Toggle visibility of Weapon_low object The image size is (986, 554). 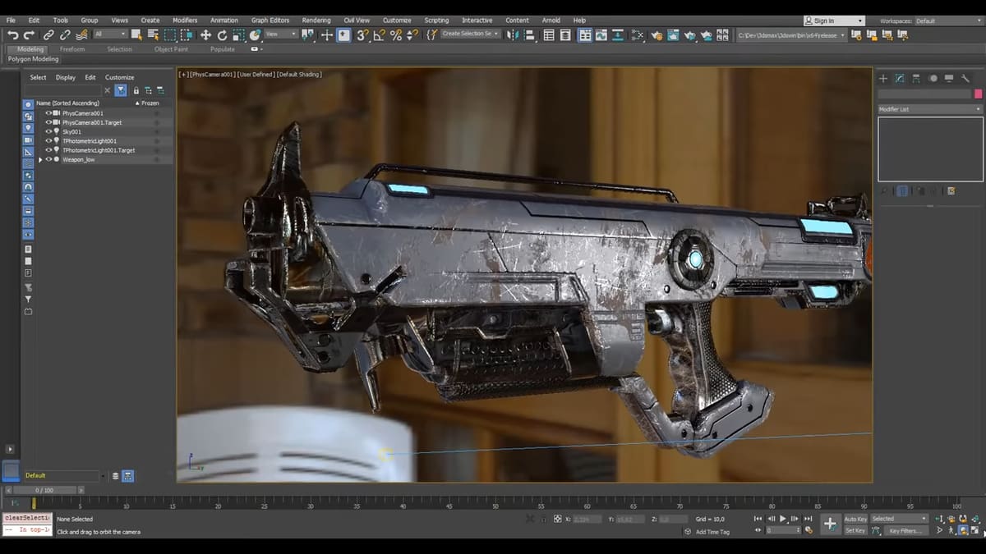point(48,159)
